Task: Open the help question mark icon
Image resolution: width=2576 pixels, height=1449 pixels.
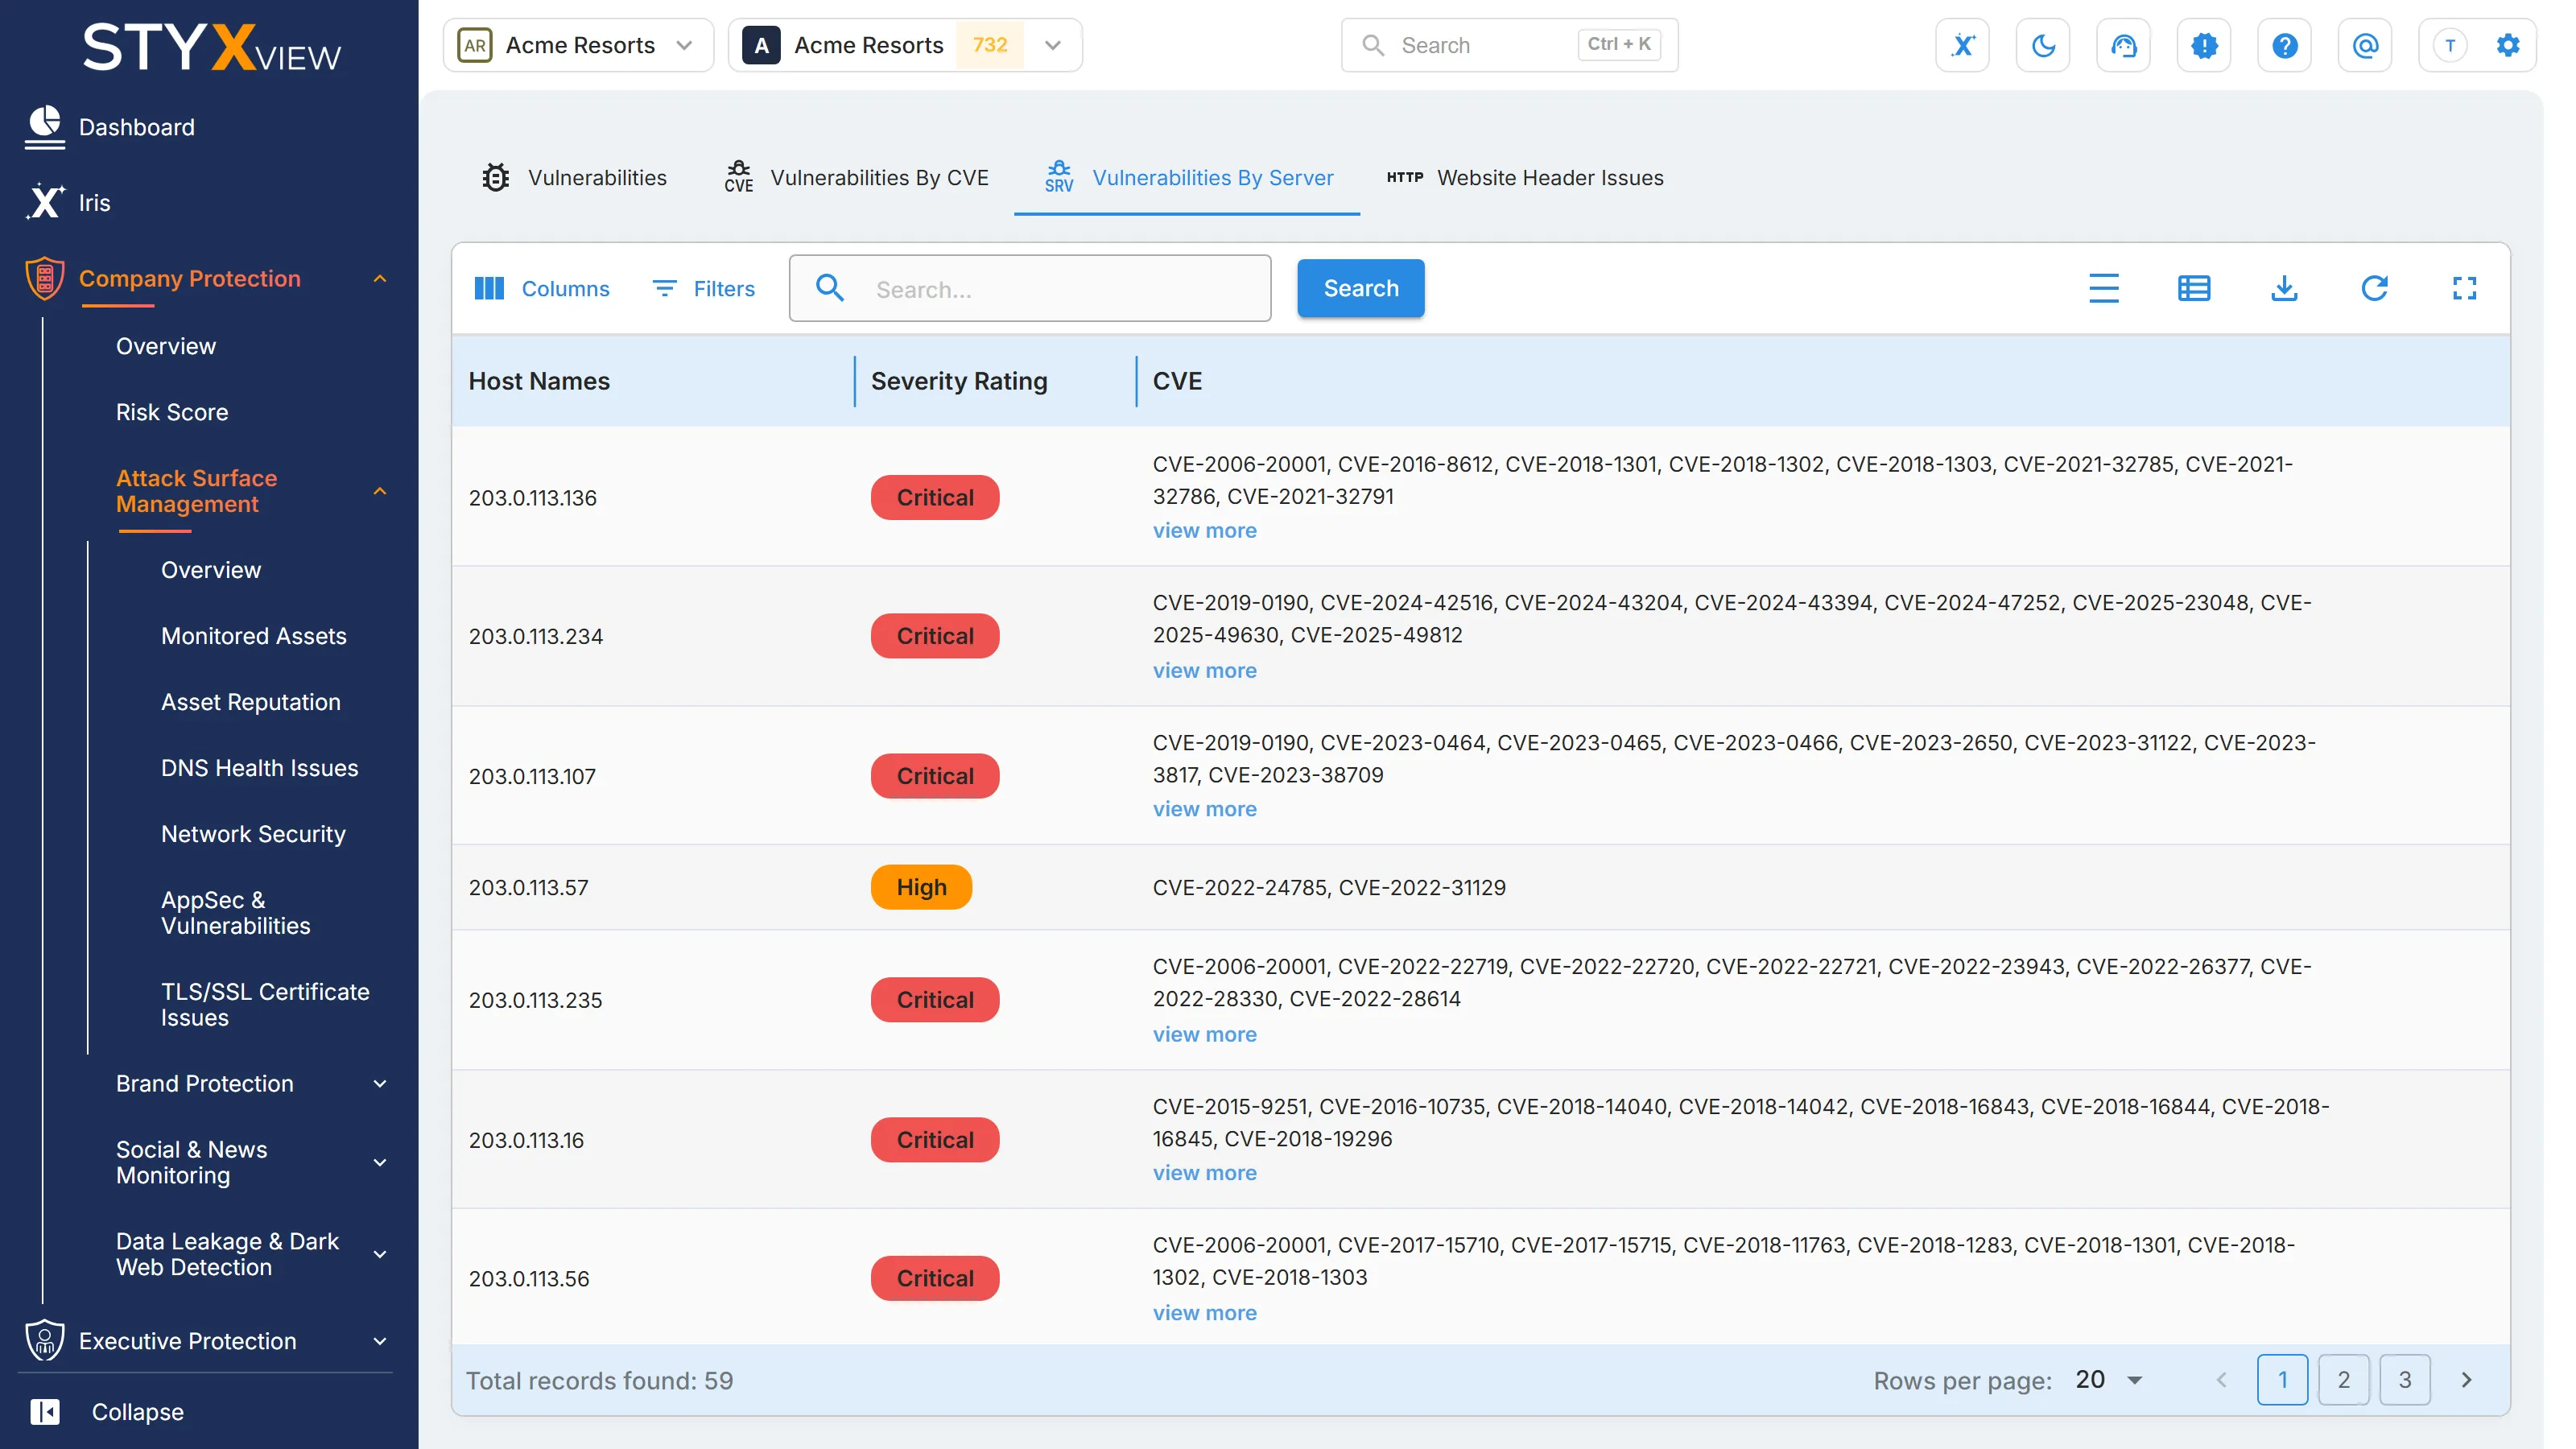Action: pos(2284,45)
